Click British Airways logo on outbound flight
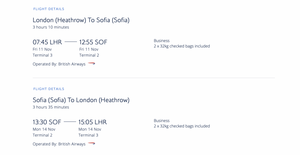Viewport: 300px width, 155px height. pos(91,63)
